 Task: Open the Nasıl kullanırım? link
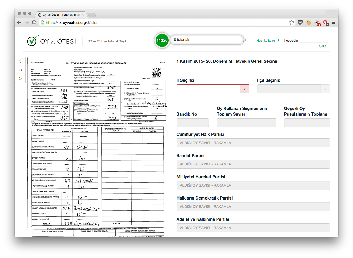point(268,41)
